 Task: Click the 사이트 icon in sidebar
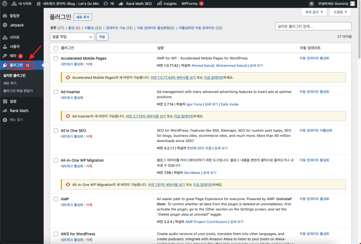5,37
